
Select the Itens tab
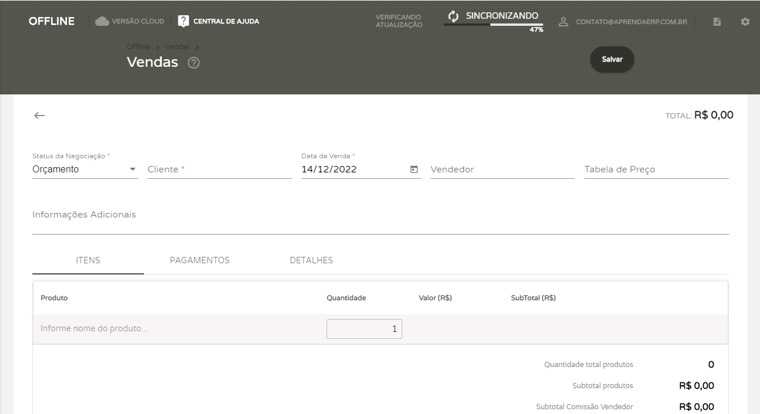pos(88,260)
